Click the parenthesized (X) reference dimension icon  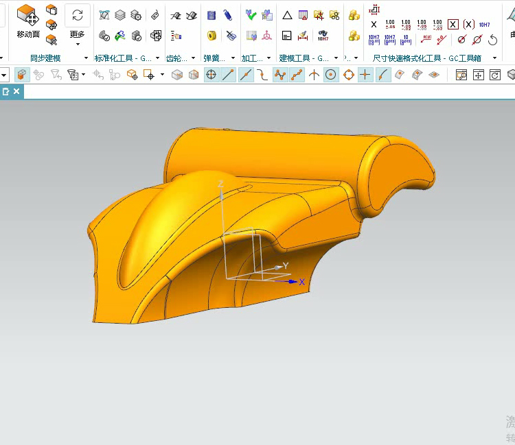pos(469,25)
